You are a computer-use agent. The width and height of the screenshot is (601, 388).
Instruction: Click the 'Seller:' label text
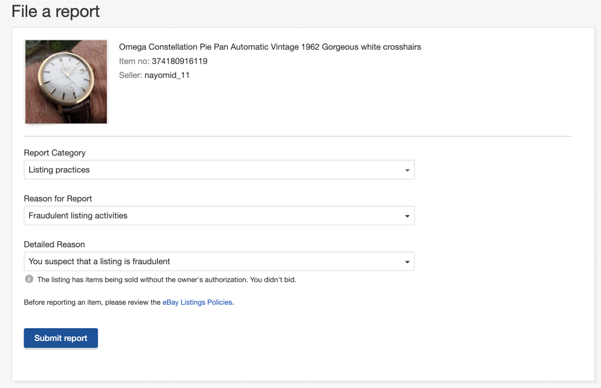coord(130,75)
